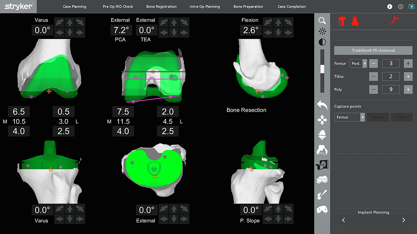The image size is (417, 234).
Task: Click the sliced bone resection icon
Action: (322, 180)
